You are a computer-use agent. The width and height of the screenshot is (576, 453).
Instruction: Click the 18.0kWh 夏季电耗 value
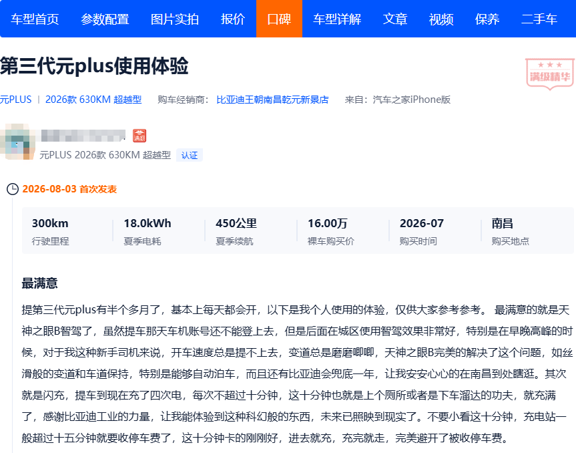(148, 223)
